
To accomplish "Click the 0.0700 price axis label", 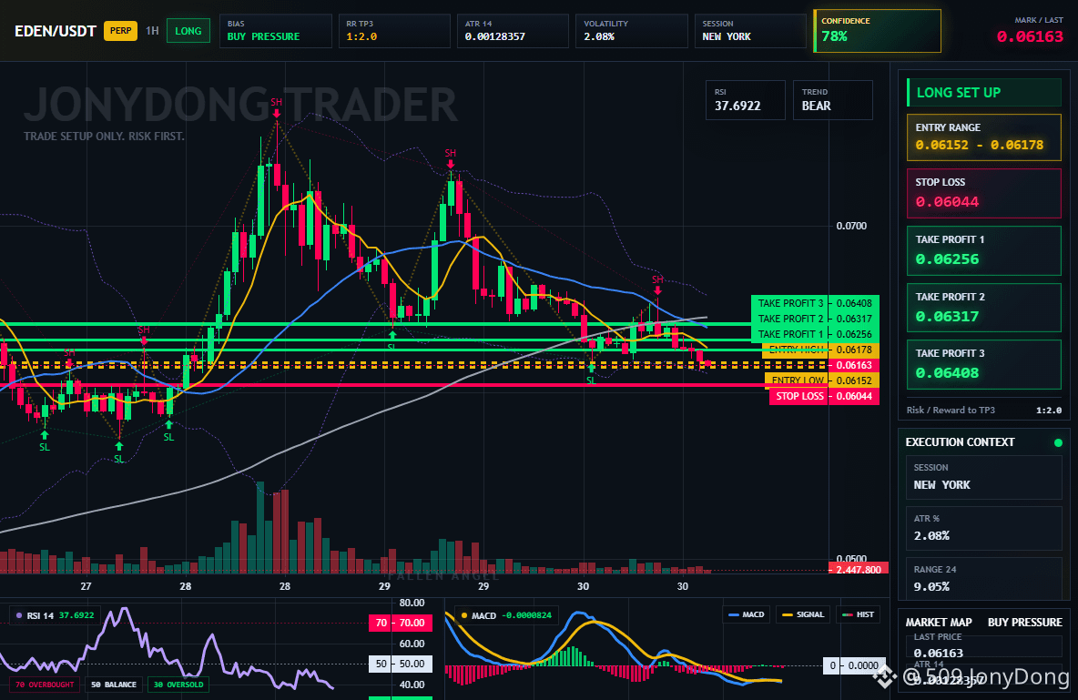I will [x=851, y=227].
